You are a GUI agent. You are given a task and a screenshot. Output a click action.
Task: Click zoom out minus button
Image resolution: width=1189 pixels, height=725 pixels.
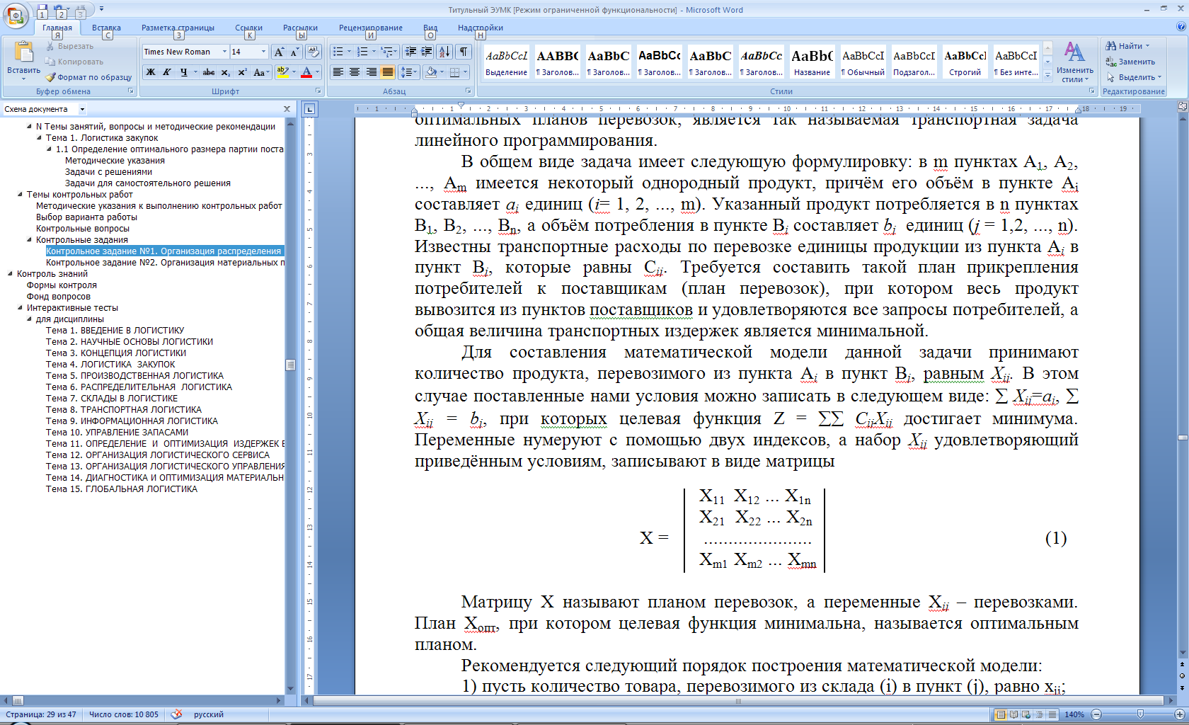pos(1096,714)
